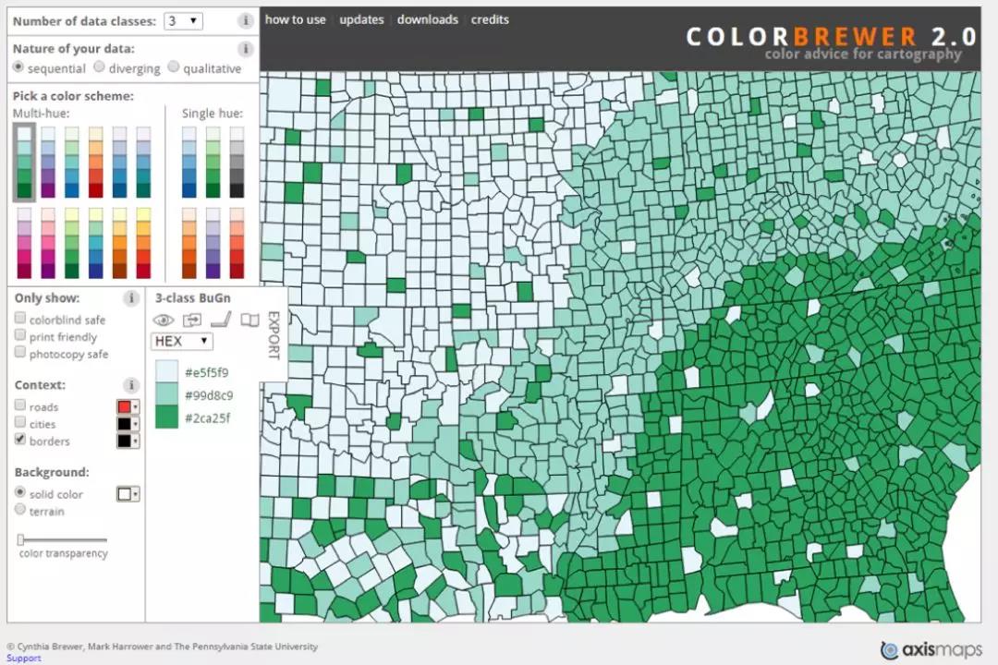998x665 pixels.
Task: Open the number of data classes dropdown
Action: pos(183,20)
